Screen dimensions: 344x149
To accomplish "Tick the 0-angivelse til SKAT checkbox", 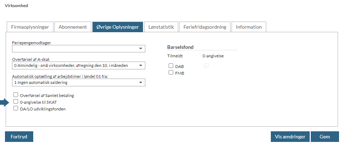I will pyautogui.click(x=16, y=102).
